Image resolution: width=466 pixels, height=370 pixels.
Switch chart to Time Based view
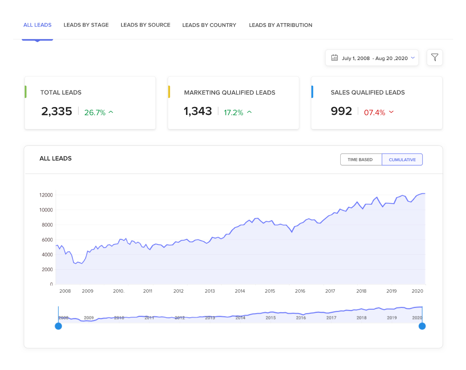[360, 159]
